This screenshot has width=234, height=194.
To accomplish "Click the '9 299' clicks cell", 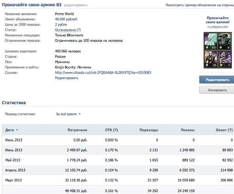I will click(154, 170).
